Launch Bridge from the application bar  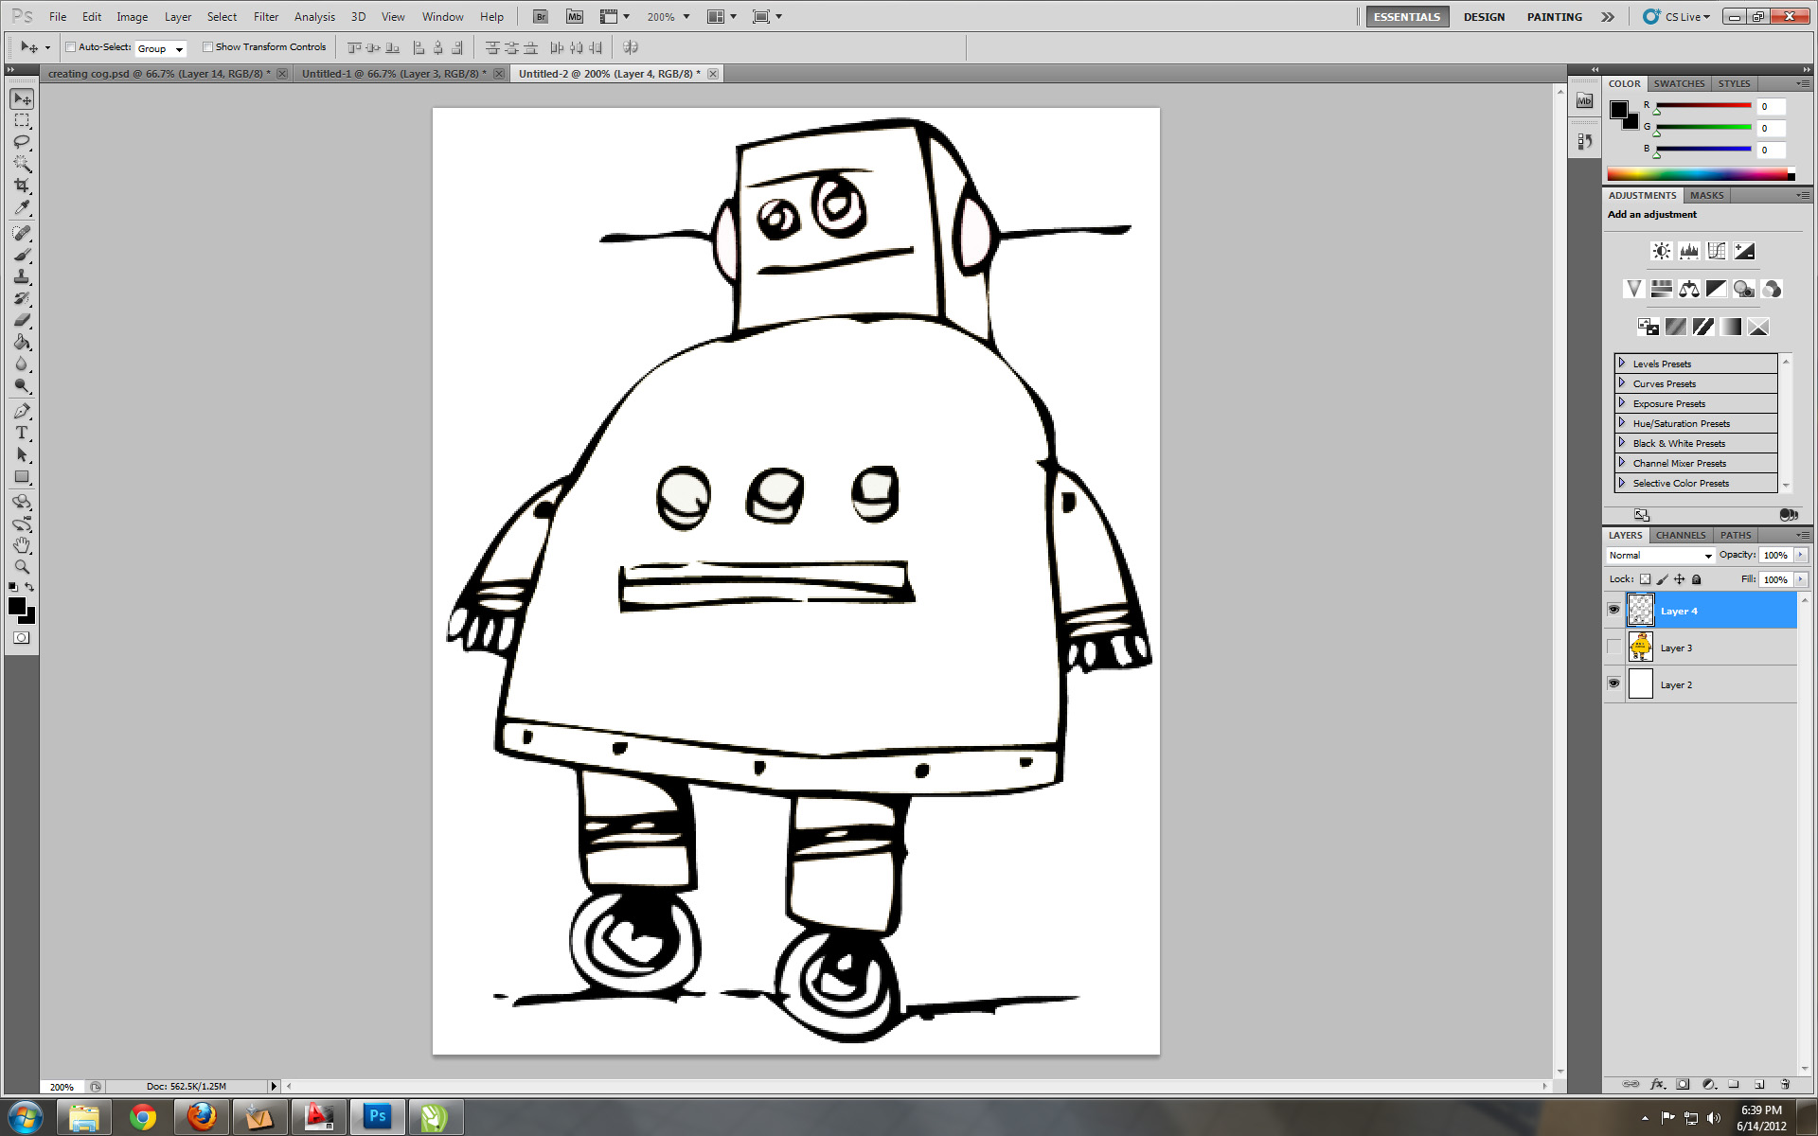[540, 16]
